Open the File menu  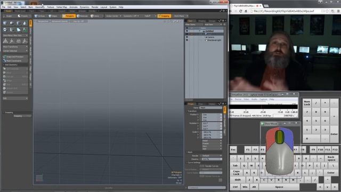[4, 7]
